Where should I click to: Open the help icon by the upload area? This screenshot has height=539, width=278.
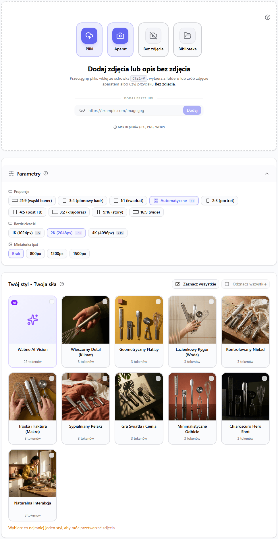click(x=268, y=17)
